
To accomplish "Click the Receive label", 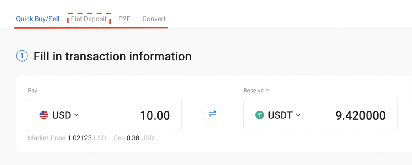I will click(x=253, y=91).
